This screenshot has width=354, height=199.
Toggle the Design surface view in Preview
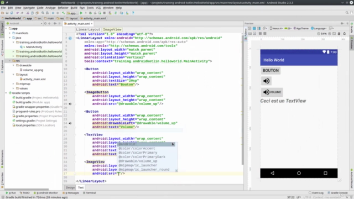pyautogui.click(x=249, y=28)
